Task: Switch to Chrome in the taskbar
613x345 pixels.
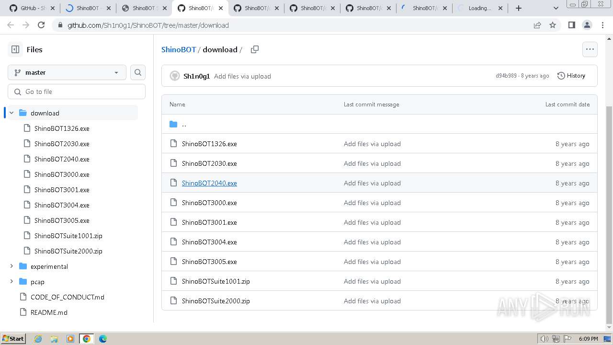Action: pos(87,339)
